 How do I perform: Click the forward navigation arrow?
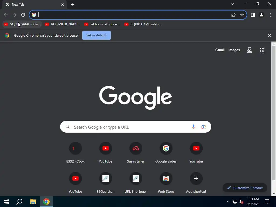(x=15, y=15)
